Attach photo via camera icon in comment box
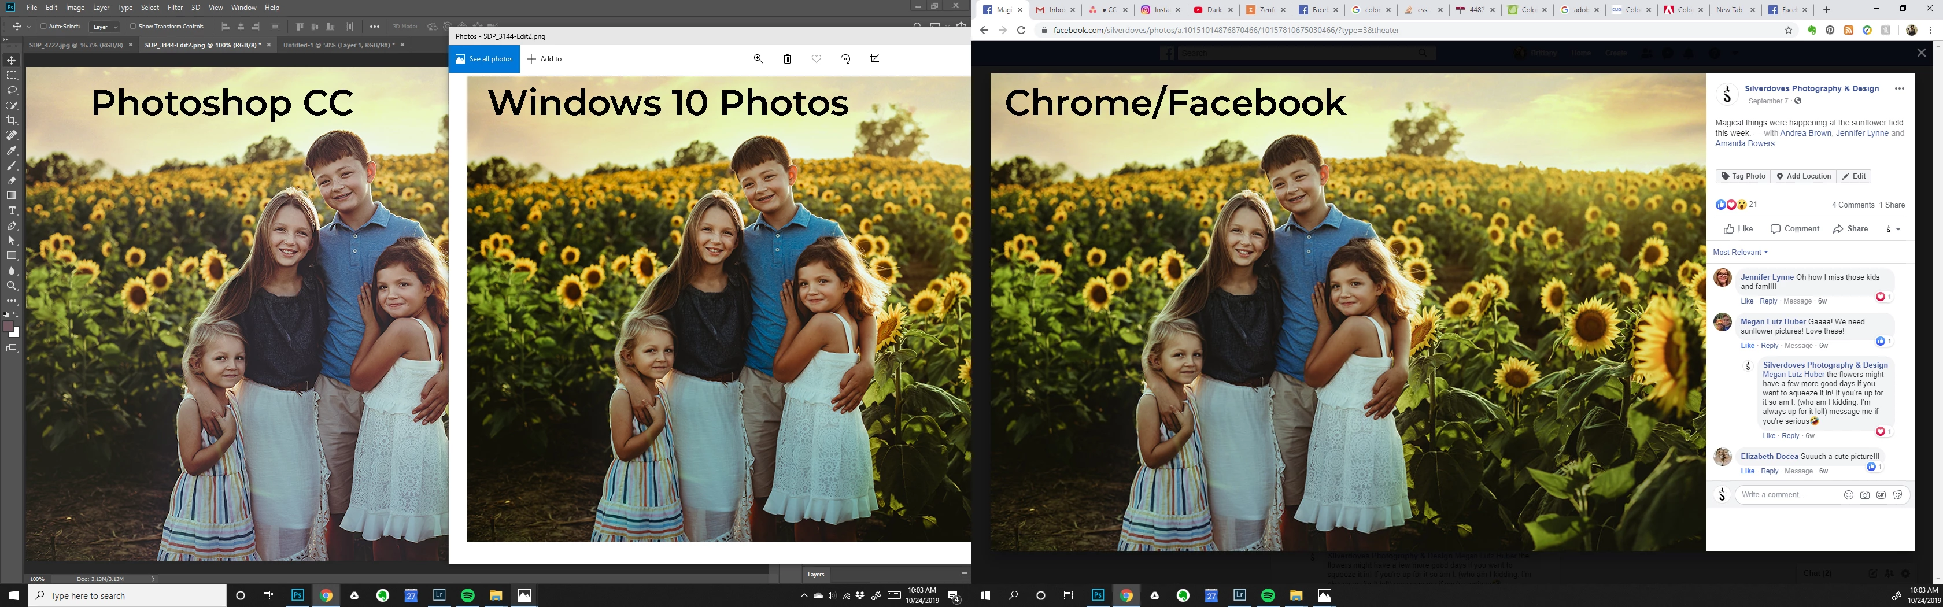The height and width of the screenshot is (607, 1943). [1864, 495]
